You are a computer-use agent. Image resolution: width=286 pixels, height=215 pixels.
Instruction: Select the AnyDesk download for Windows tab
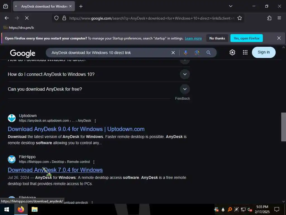[44, 6]
